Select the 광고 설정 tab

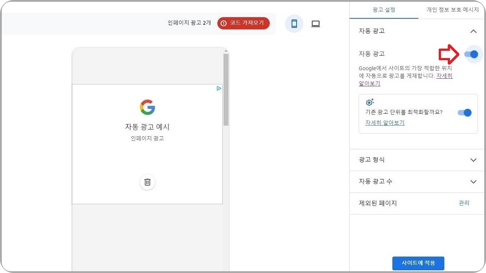pyautogui.click(x=384, y=9)
